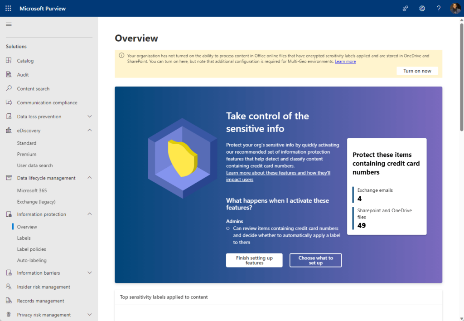The image size is (464, 321).
Task: Click Finish setting up features button
Action: 254,260
